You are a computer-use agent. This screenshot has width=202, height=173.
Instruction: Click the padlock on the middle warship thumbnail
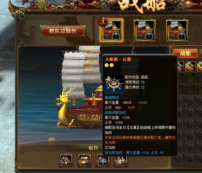(149, 35)
